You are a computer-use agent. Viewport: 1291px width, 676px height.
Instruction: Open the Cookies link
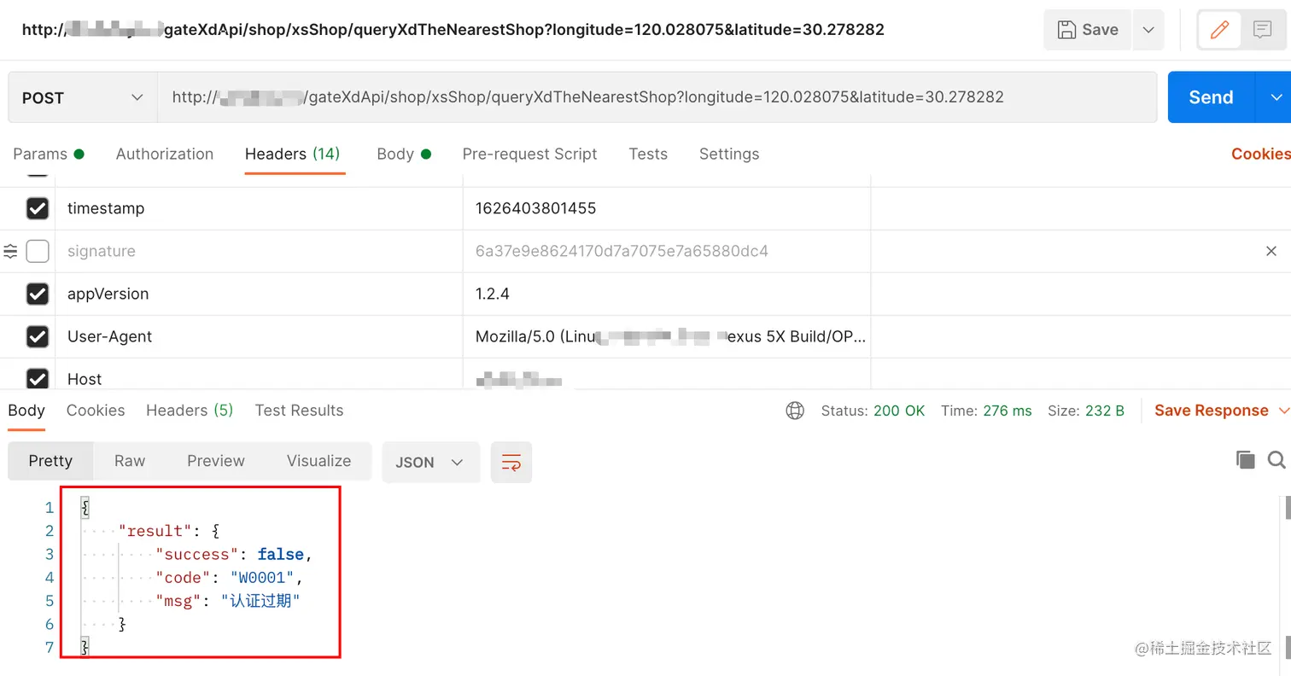[1260, 154]
